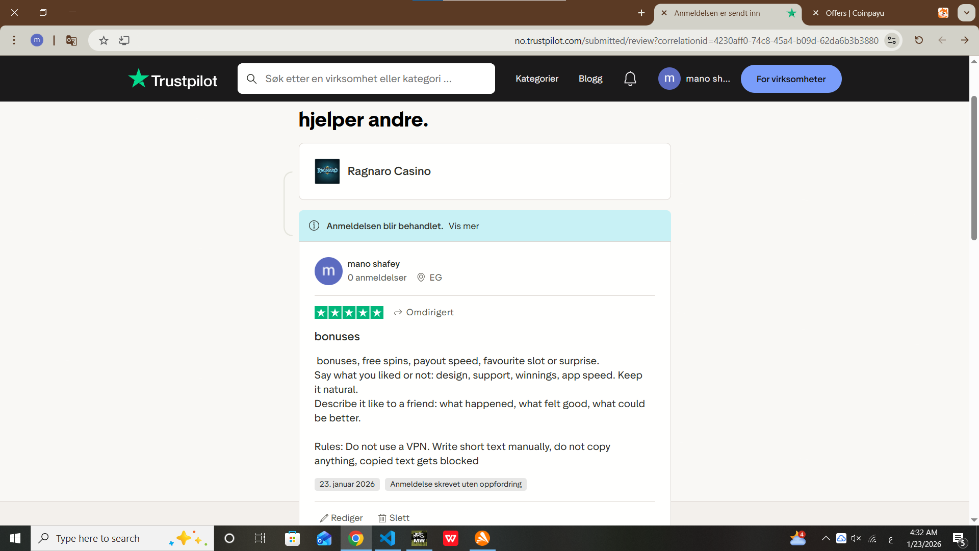This screenshot has height=551, width=979.
Task: Launch Microsoft Store from the taskbar
Action: [292, 538]
